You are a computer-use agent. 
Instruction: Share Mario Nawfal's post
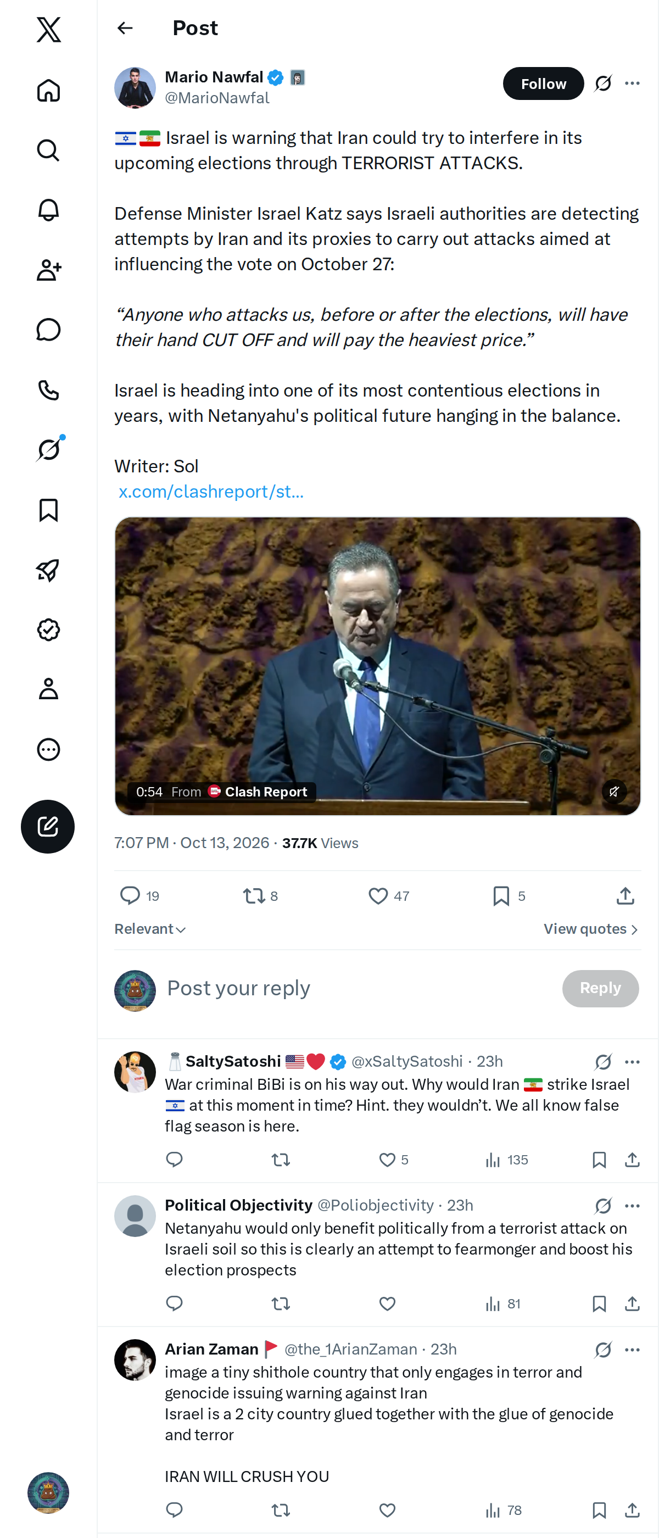[625, 895]
